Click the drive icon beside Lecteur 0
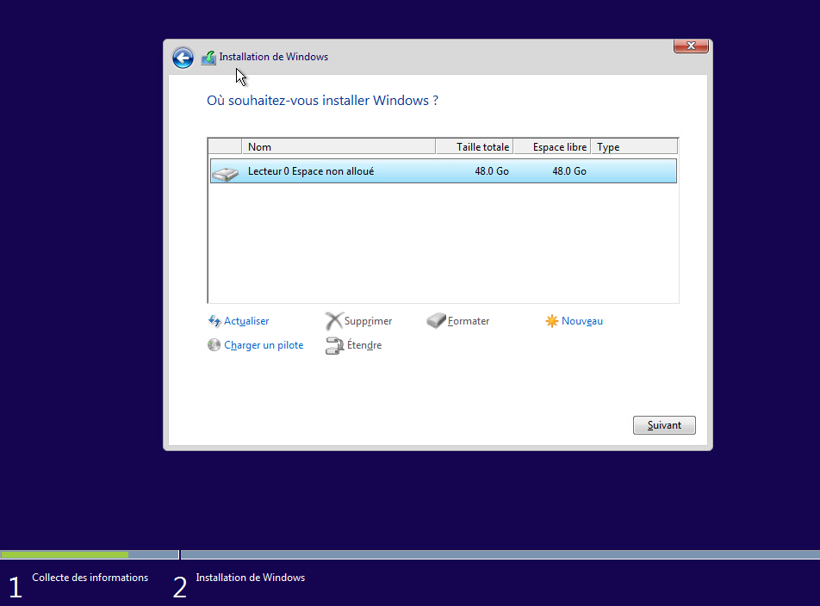The image size is (820, 606). click(225, 172)
